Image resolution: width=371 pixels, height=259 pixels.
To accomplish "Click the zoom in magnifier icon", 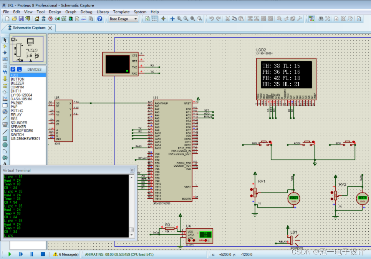I will point(179,19).
